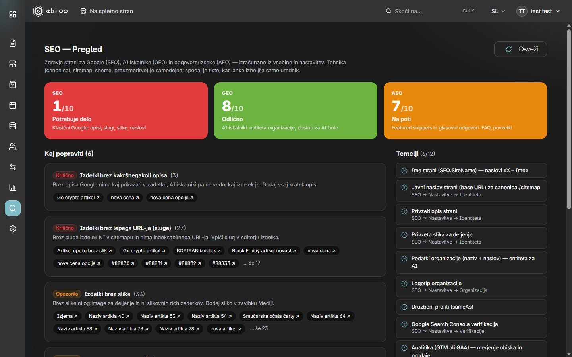This screenshot has height=357, width=572.
Task: Open the dashboard grid icon in the sidebar
Action: click(13, 14)
